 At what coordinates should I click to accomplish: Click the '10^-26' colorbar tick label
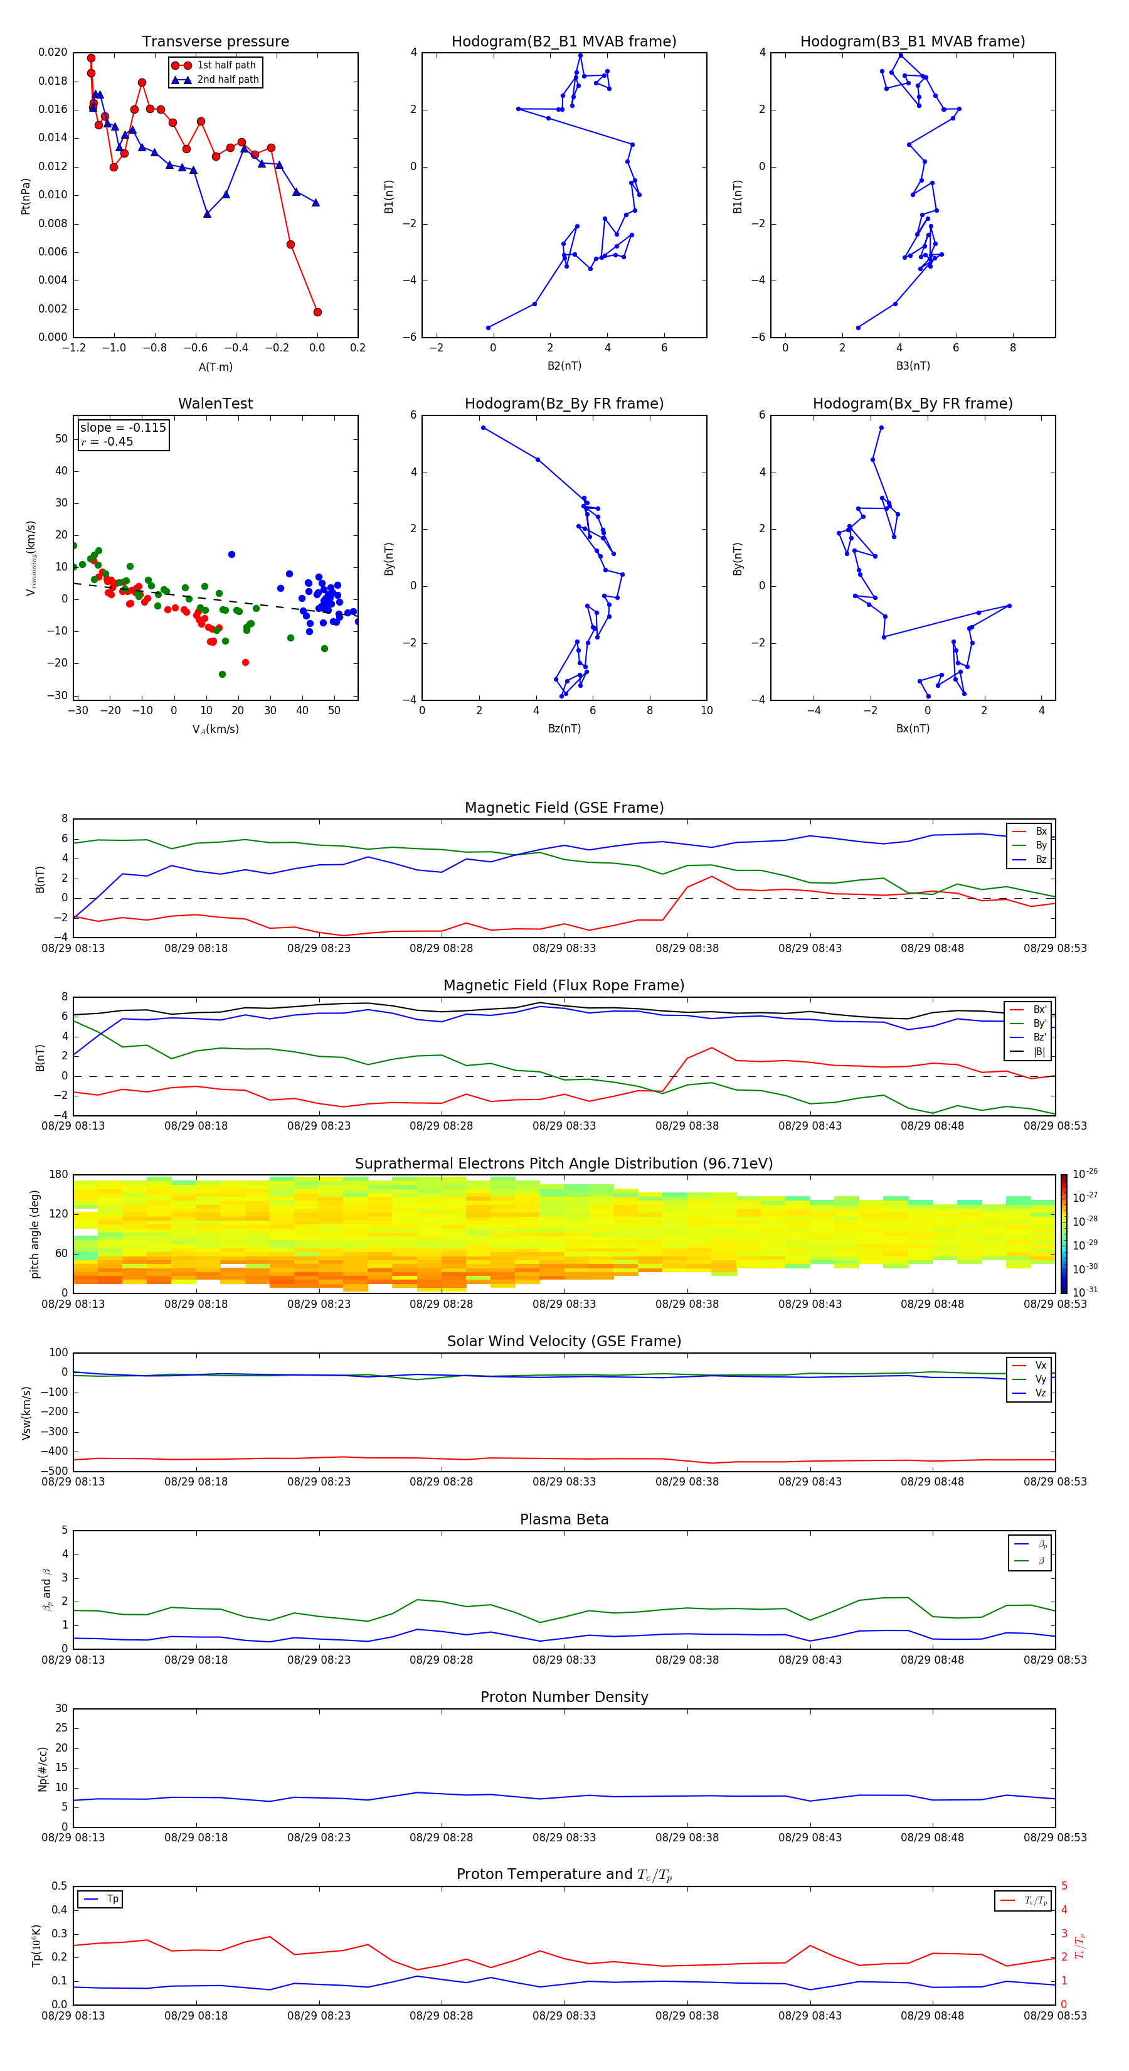point(1085,1174)
